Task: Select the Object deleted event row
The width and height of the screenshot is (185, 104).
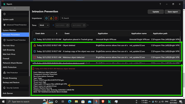Action: [x=106, y=45]
